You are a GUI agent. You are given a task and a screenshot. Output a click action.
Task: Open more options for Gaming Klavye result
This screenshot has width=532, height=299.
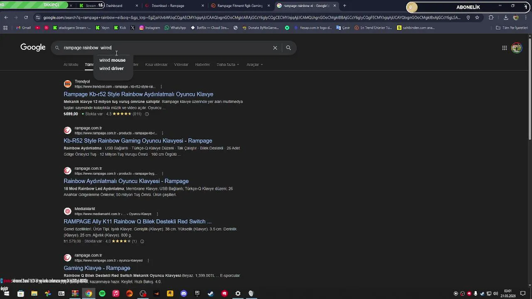click(x=148, y=260)
